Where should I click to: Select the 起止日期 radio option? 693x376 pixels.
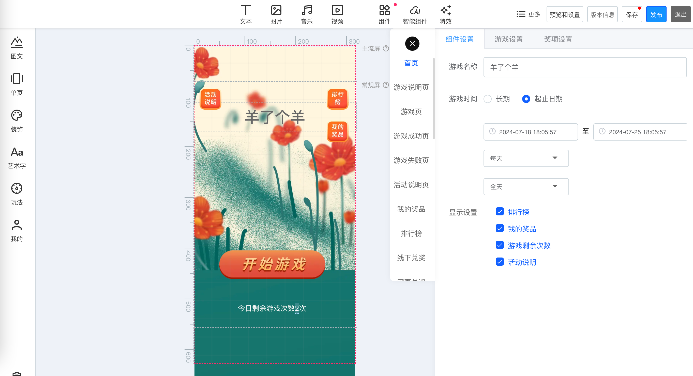[x=526, y=99]
